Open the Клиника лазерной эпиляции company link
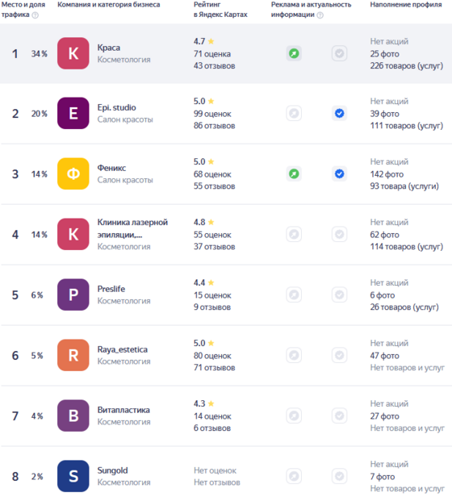Screen dimensions: 452x497 point(132,228)
